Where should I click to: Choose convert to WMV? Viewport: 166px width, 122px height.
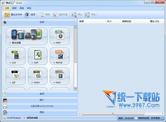[x=38, y=76]
